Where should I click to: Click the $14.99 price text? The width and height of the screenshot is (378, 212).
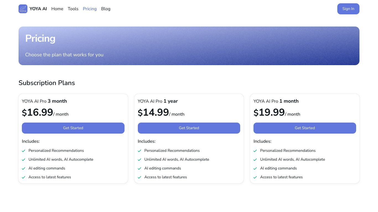tap(153, 112)
